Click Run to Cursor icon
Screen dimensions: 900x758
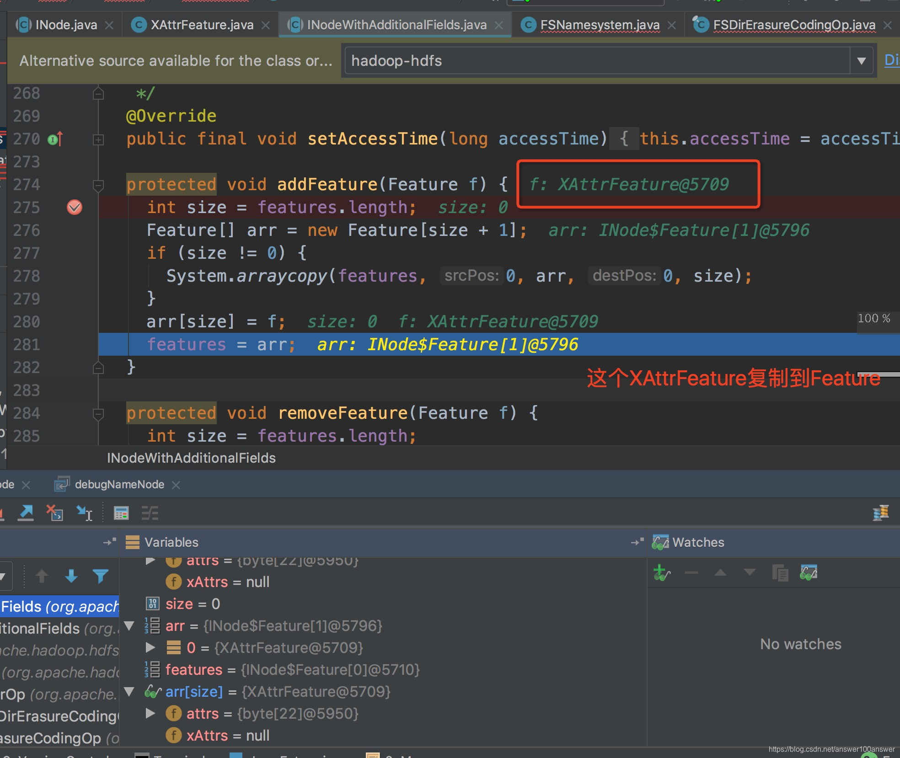[x=85, y=513]
